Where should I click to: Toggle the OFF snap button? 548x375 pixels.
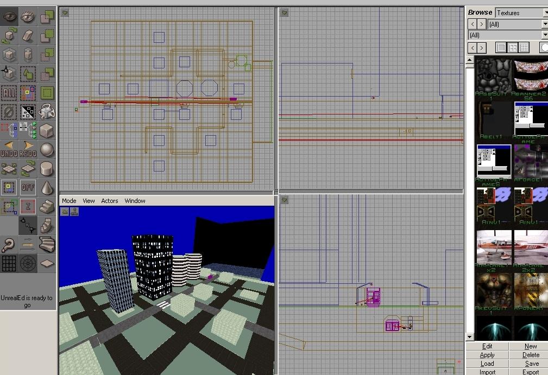28,188
